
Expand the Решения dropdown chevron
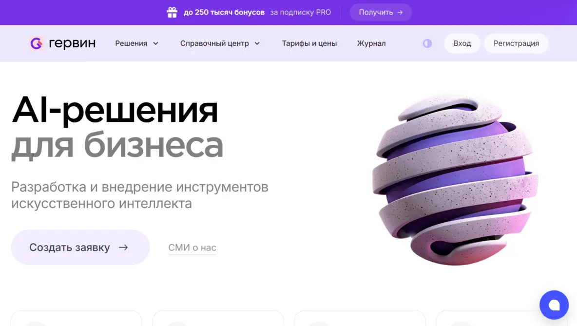pyautogui.click(x=155, y=43)
